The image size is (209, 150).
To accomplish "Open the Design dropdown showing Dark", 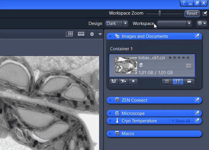I will (x=116, y=23).
